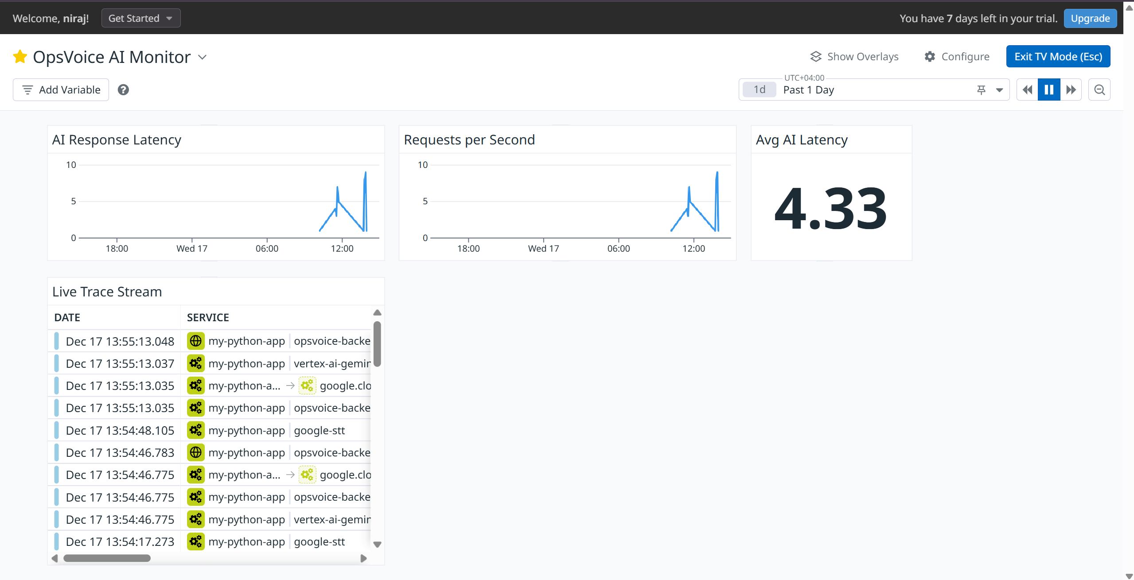Screen dimensions: 1134x580
Task: Pause live dashboard updates
Action: [1048, 90]
